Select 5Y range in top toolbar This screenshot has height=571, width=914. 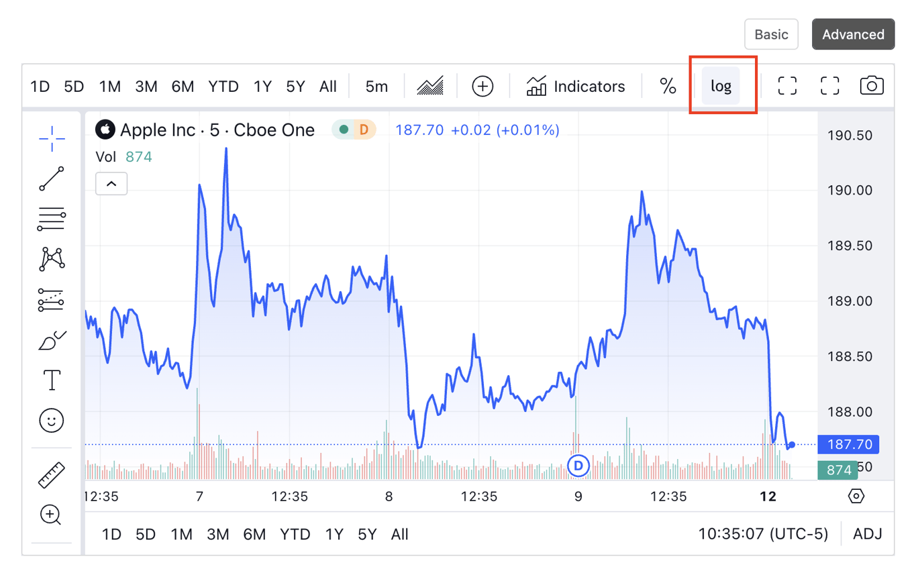pyautogui.click(x=295, y=87)
